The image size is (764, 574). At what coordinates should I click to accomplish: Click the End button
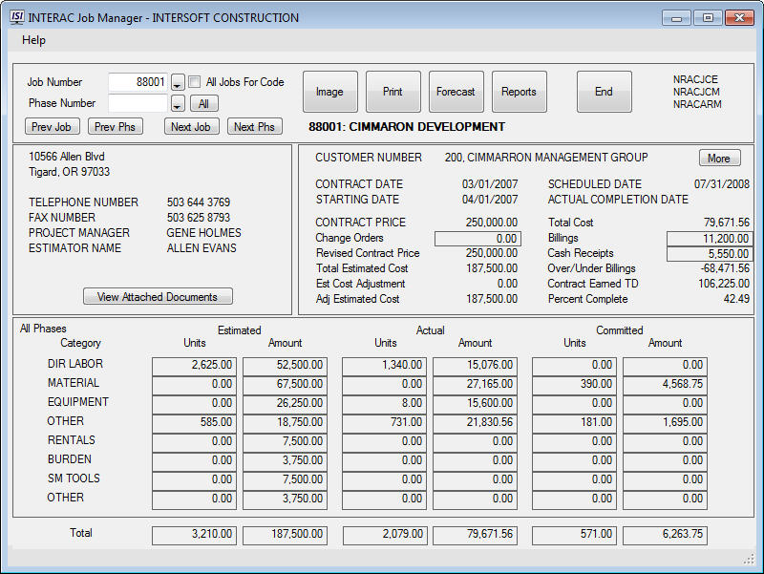pyautogui.click(x=605, y=92)
